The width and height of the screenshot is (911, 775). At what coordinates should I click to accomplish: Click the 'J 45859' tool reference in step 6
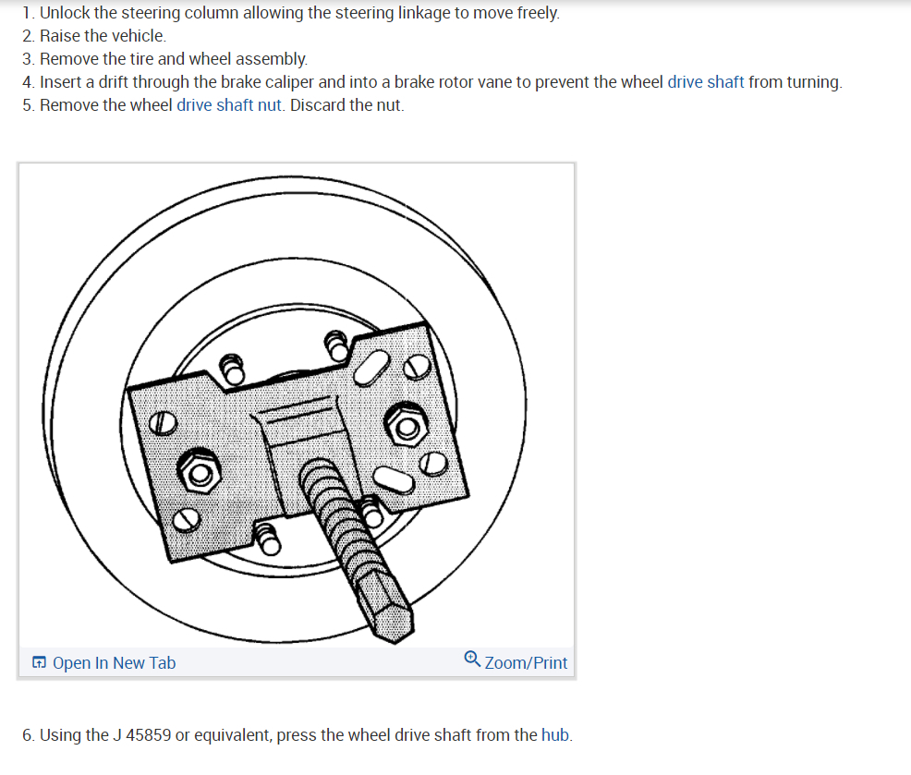pos(141,735)
